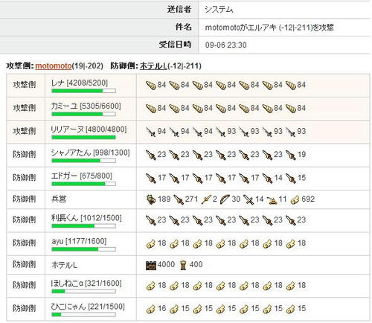The height and width of the screenshot is (323, 372).
Task: Click 利長くん's health bar
Action: pos(83,226)
